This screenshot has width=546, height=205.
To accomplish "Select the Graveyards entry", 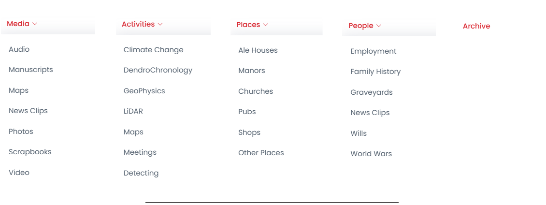I will [x=371, y=92].
